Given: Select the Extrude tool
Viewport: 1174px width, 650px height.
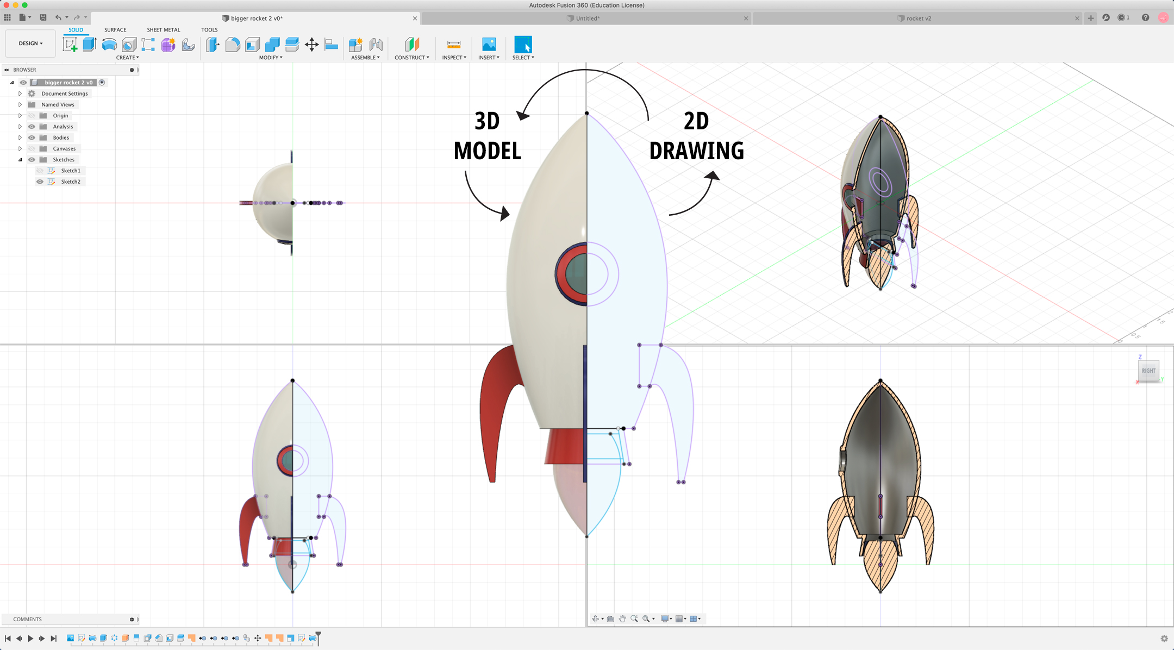Looking at the screenshot, I should pos(90,45).
